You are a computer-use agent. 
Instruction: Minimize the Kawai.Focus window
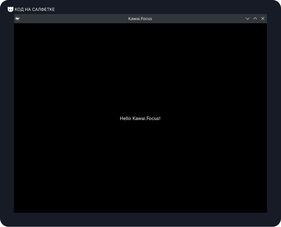pyautogui.click(x=248, y=19)
